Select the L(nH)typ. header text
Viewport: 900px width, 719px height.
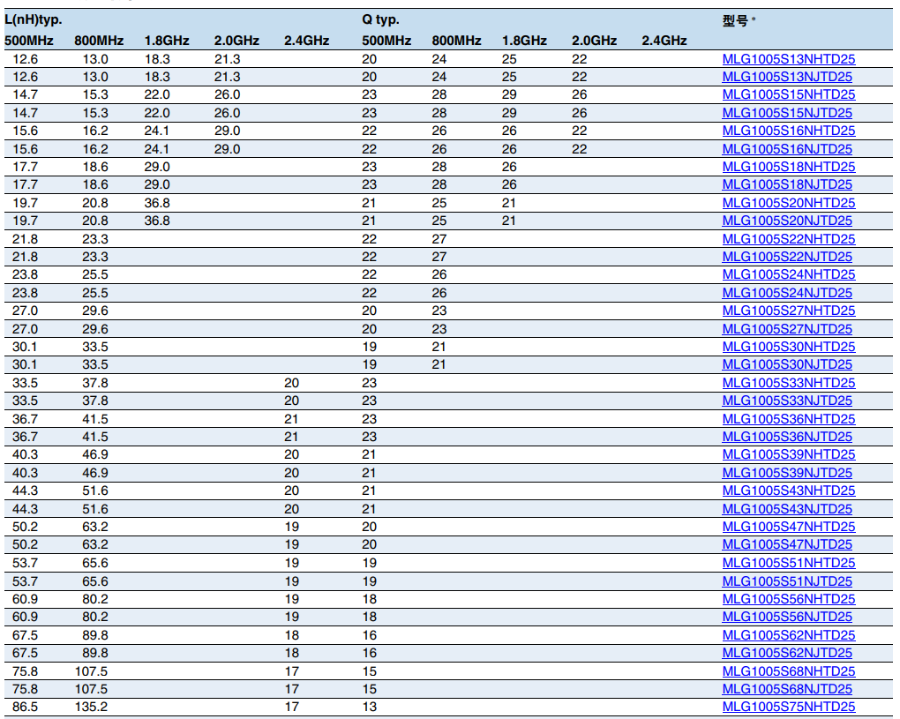click(x=34, y=20)
